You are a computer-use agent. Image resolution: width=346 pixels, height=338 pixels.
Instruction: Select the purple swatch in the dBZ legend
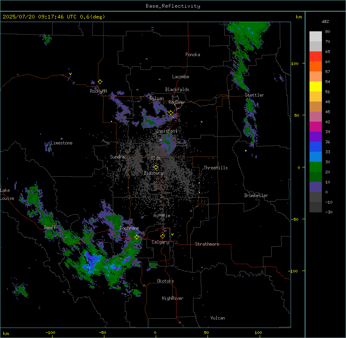(315, 137)
